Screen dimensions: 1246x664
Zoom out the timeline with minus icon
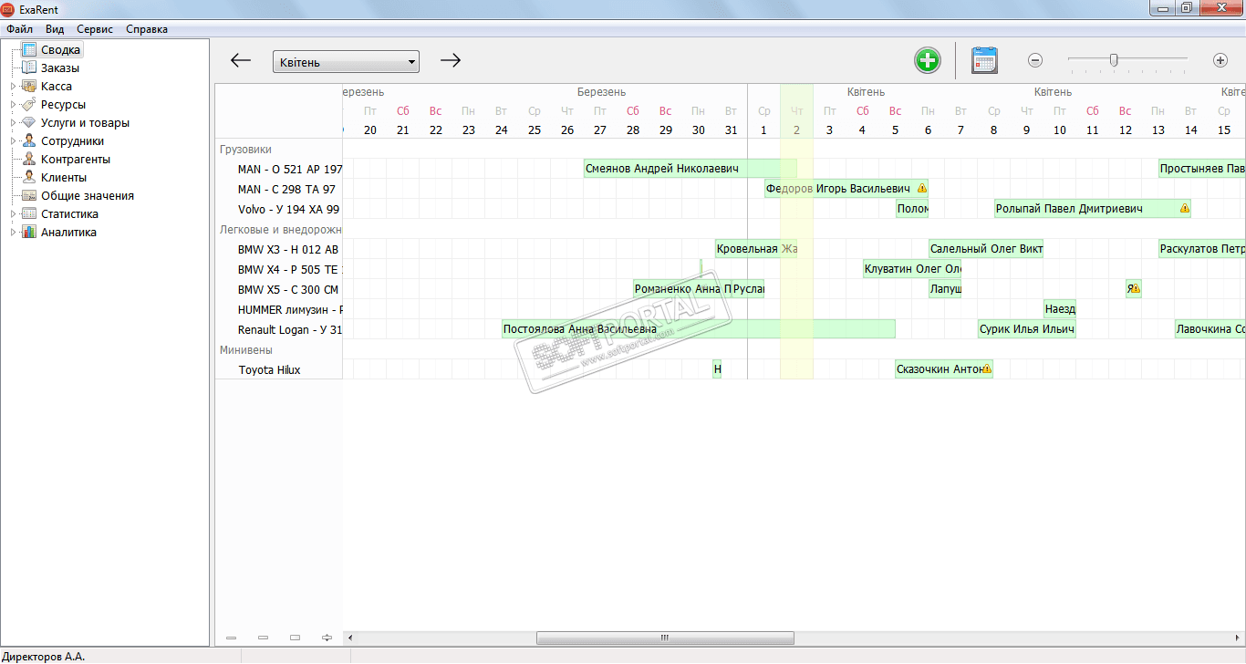pos(1035,61)
